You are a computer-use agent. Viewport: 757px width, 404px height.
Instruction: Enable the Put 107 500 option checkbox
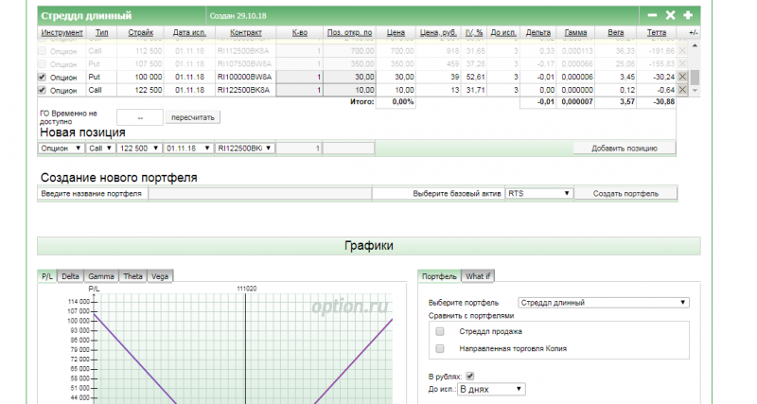tap(42, 63)
